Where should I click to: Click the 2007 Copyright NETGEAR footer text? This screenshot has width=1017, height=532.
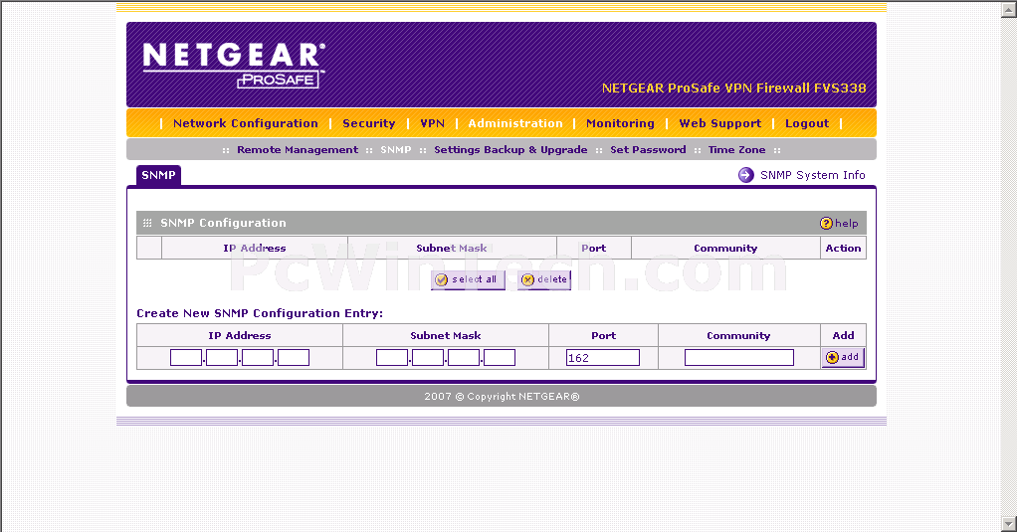502,397
